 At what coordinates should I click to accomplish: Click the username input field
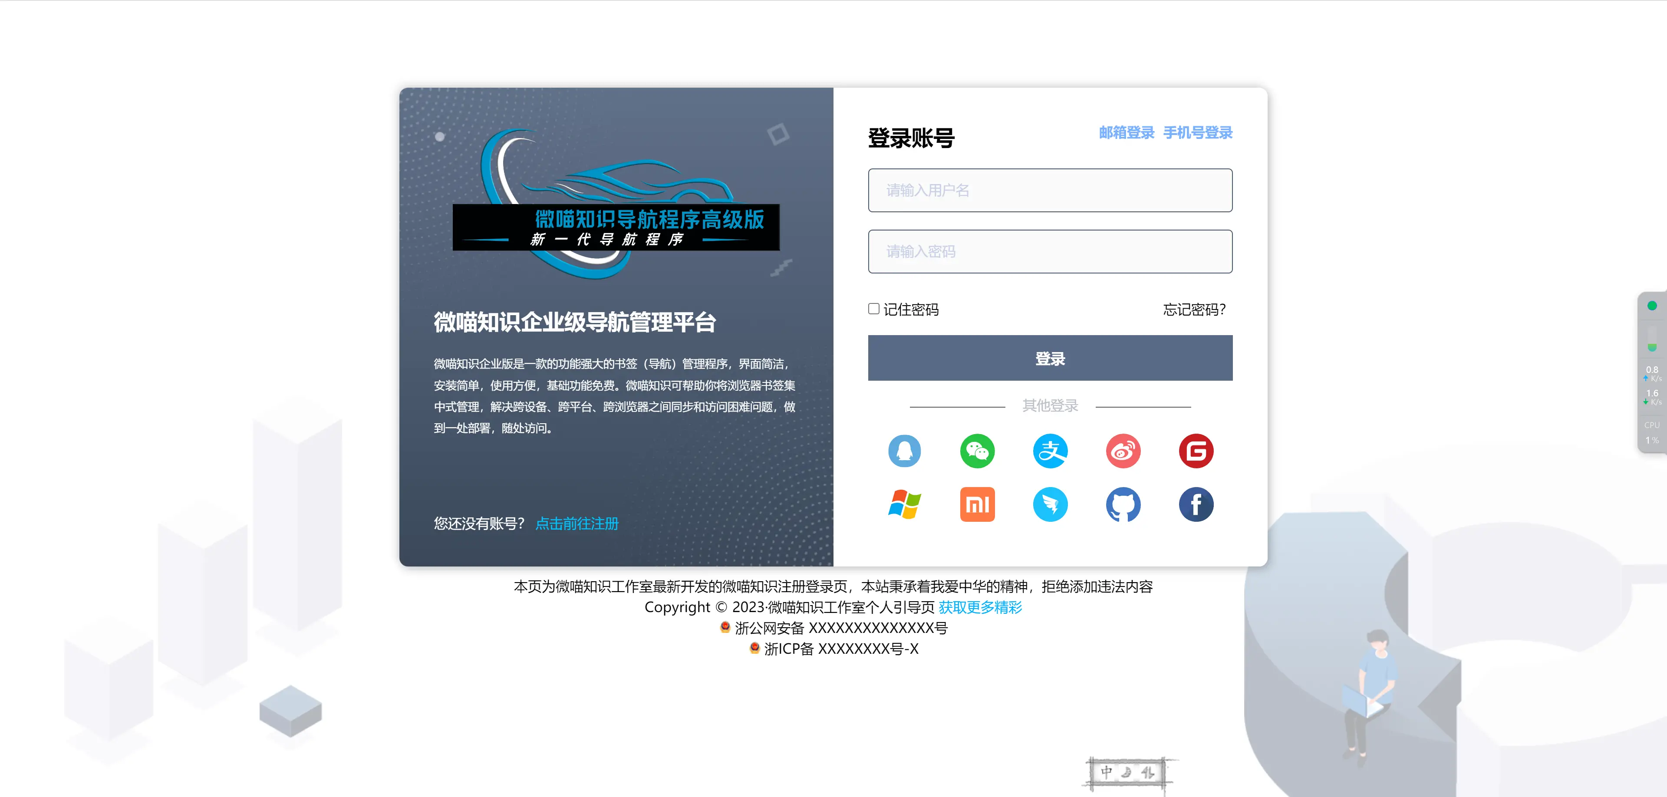[x=1050, y=190]
